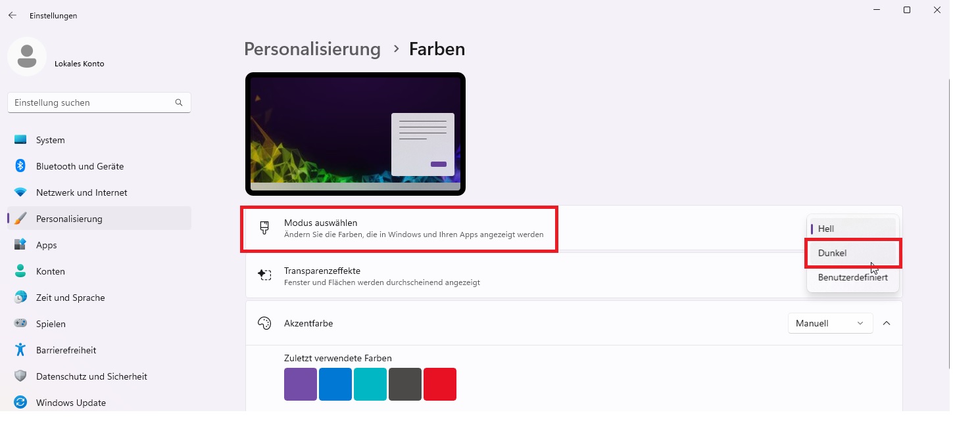Click the Barrierefreiheit accessibility icon
Image resolution: width=953 pixels, height=423 pixels.
pos(20,350)
